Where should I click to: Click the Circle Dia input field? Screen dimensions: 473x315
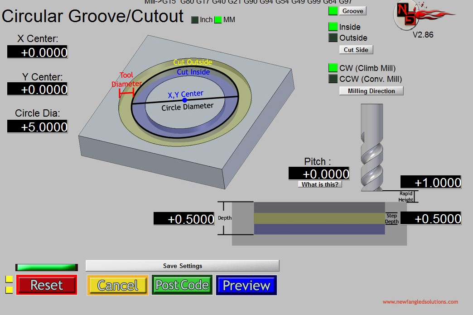coord(37,127)
